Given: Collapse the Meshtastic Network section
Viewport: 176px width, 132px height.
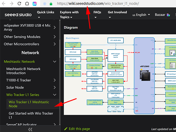Looking at the screenshot, I should (55, 62).
